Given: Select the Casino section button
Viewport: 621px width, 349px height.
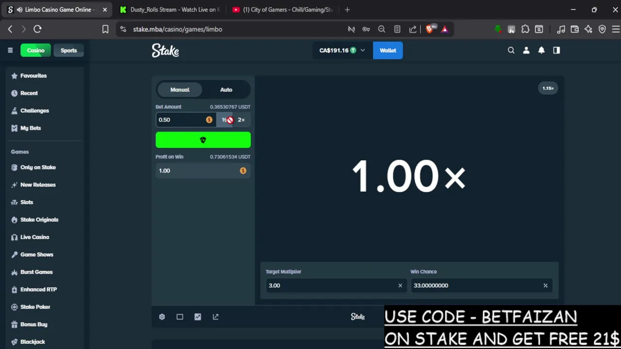Looking at the screenshot, I should pos(35,50).
